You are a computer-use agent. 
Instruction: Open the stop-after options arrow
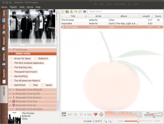(x=85, y=115)
